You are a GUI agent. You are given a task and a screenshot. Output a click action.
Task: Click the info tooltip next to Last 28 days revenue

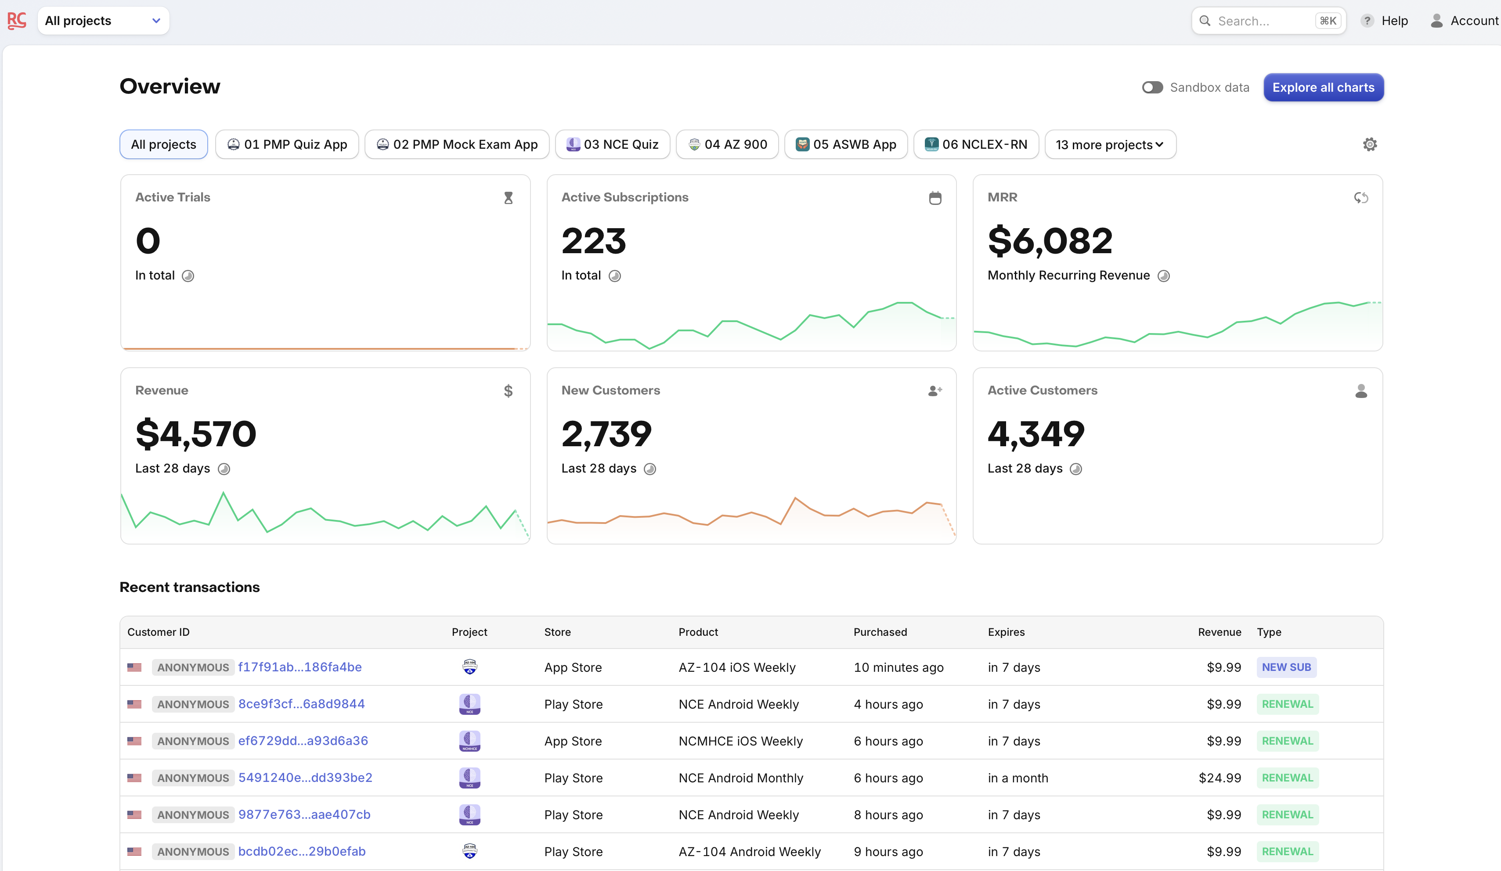pos(224,469)
